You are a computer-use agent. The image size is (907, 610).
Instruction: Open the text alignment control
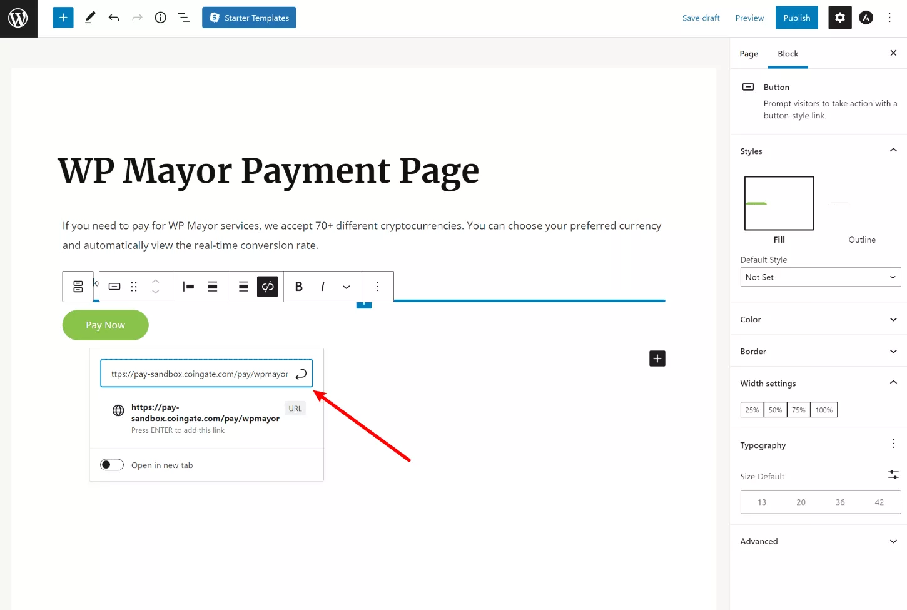[x=244, y=287]
